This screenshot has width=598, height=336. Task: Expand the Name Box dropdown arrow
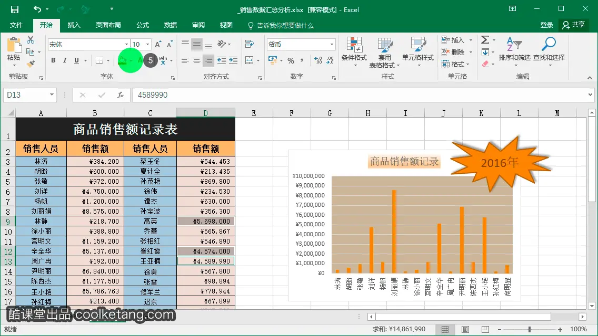point(52,94)
